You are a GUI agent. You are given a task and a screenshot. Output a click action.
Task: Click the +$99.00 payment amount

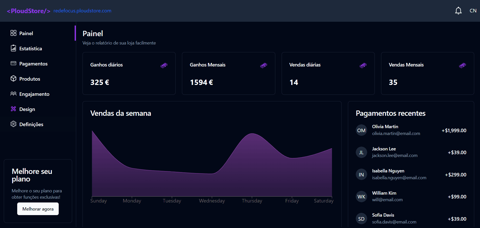coord(457,197)
